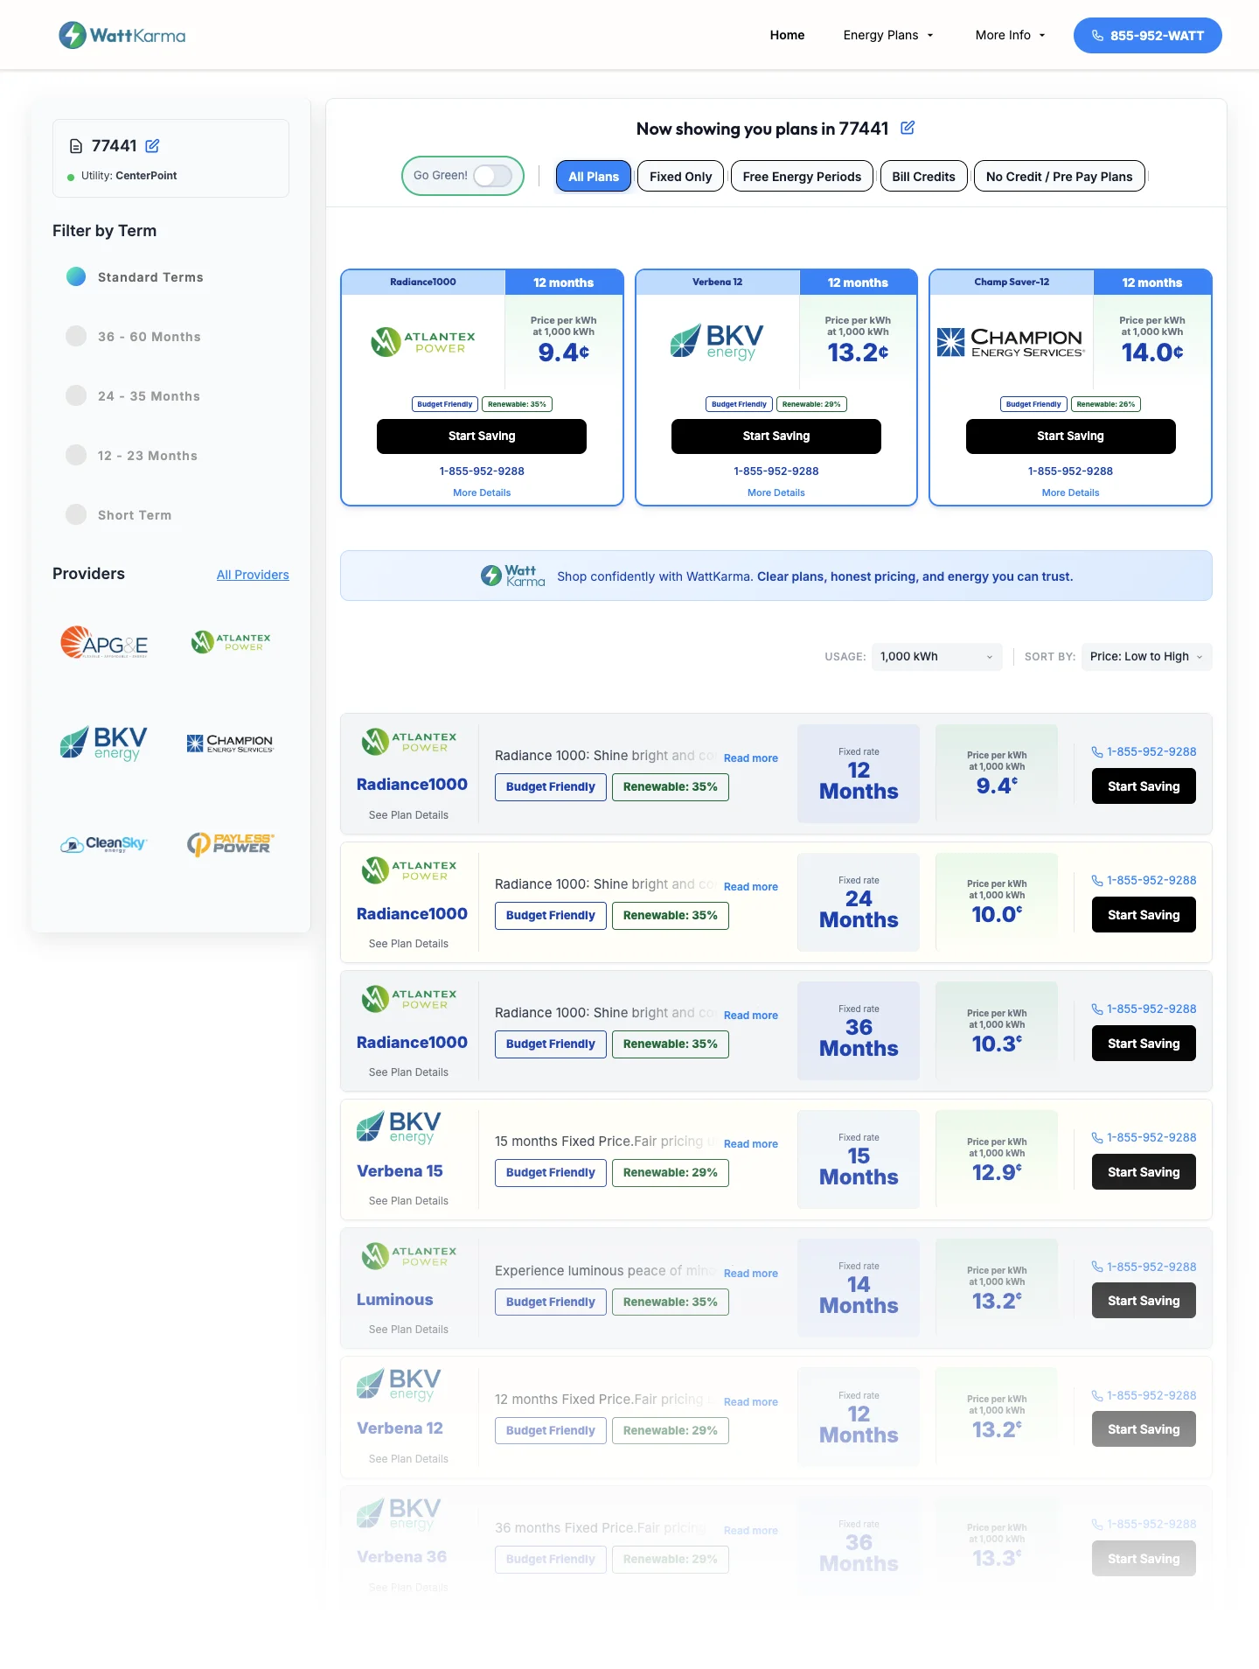Click Verbena 12 plan title in list
The image size is (1259, 1669).
pyautogui.click(x=400, y=1428)
